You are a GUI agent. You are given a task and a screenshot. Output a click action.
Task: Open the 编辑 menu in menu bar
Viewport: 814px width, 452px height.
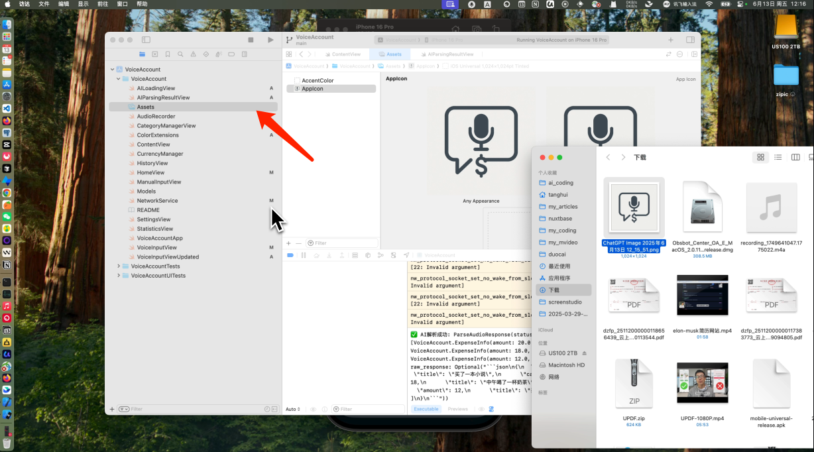tap(63, 4)
